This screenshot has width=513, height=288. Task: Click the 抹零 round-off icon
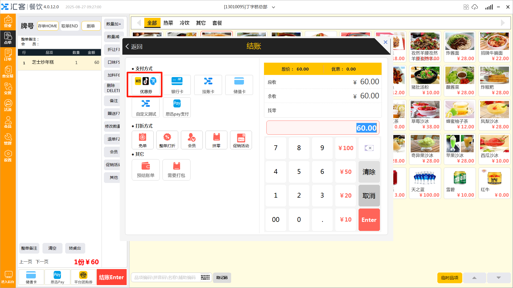click(216, 140)
